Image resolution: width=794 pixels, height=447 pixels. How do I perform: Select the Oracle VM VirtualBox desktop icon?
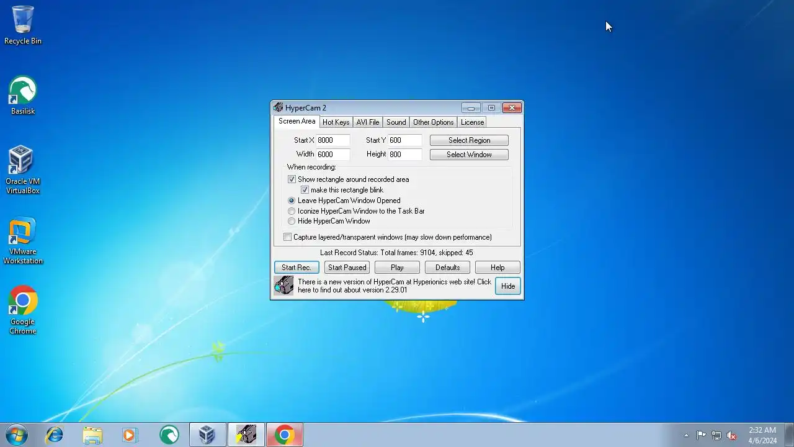coord(23,169)
